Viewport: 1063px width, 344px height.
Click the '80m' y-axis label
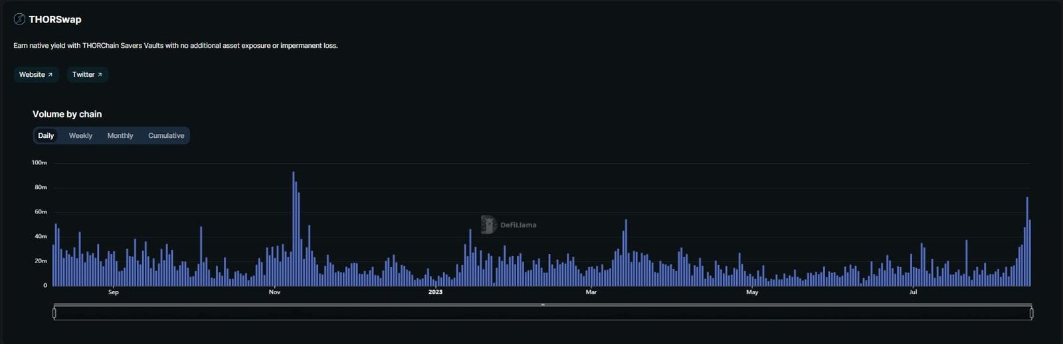41,187
